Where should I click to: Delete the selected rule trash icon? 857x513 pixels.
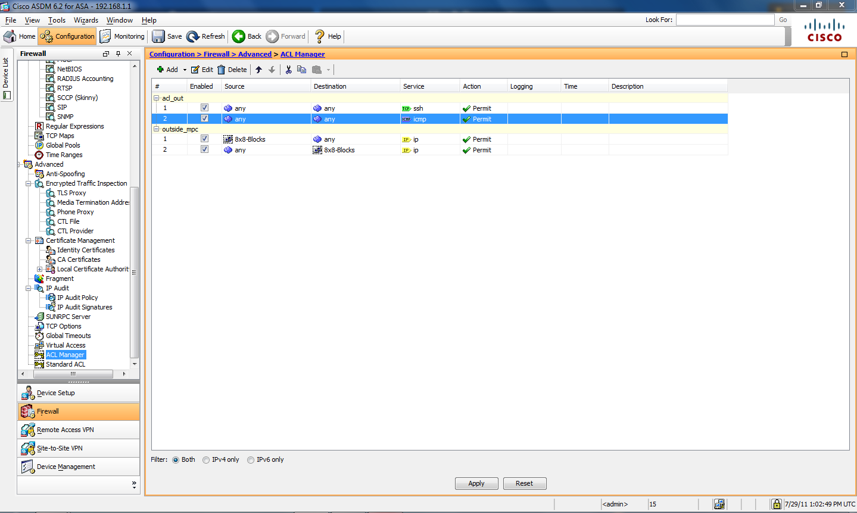pyautogui.click(x=221, y=70)
